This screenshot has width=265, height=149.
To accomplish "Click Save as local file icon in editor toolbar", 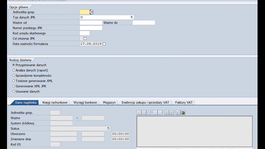I will tap(183, 113).
